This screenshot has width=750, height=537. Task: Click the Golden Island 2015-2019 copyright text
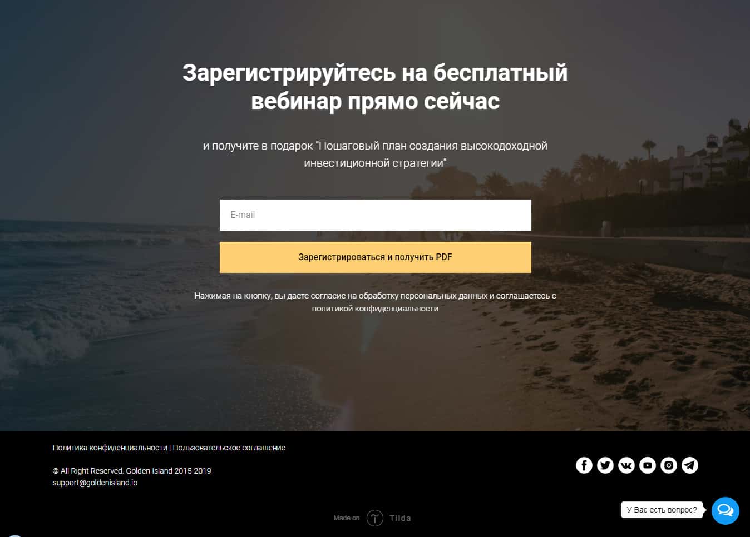point(132,471)
